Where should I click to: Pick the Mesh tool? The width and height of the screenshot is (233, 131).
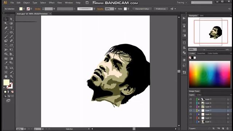pos(6,59)
